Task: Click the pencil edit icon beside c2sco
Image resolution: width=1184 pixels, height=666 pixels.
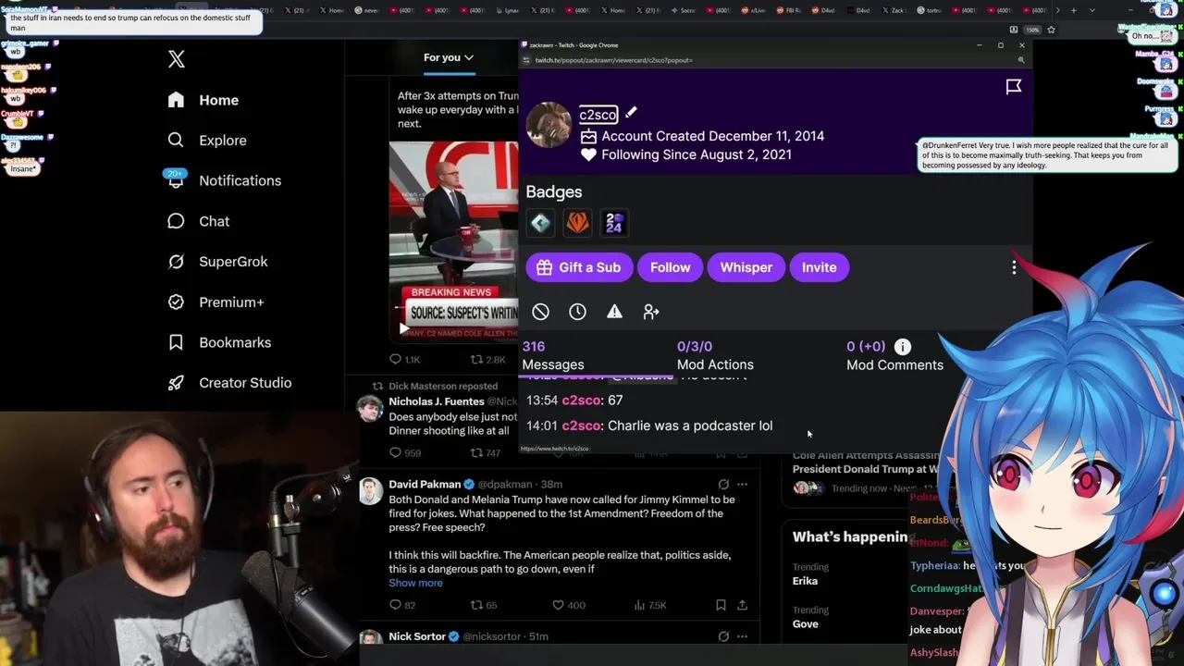Action: click(x=631, y=113)
